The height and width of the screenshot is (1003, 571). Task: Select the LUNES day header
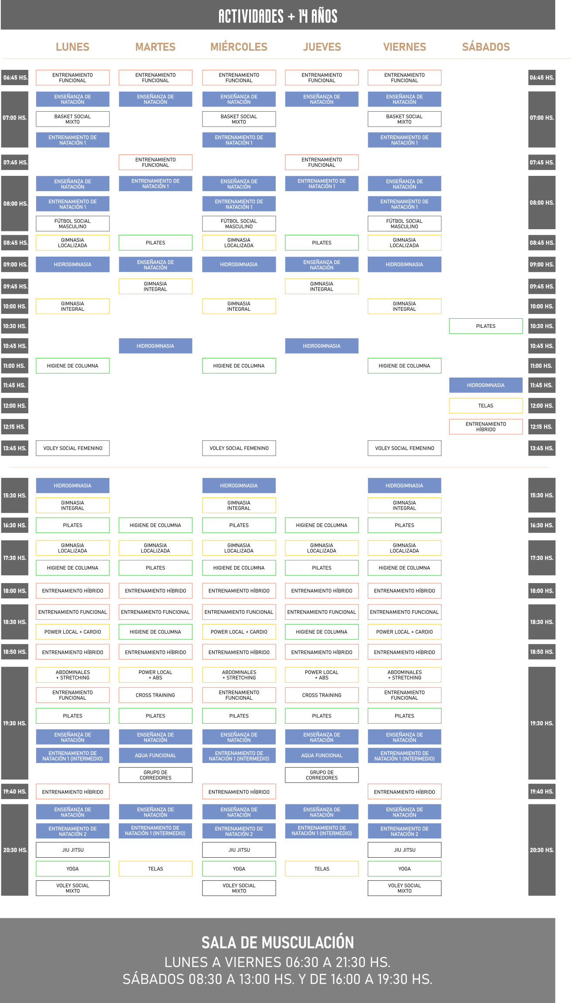click(x=72, y=47)
